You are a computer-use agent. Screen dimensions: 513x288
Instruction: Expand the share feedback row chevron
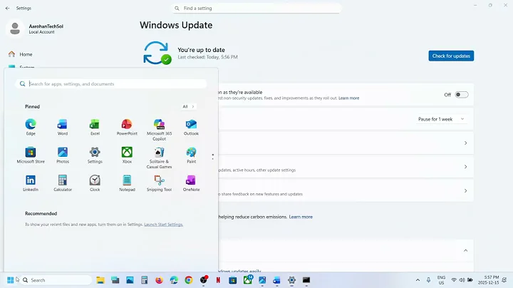465,191
